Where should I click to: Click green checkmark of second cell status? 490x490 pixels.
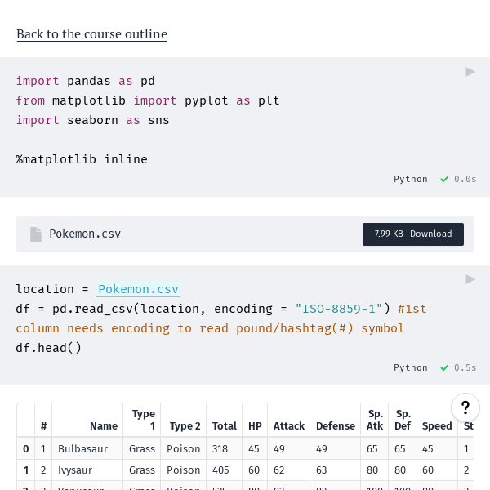coord(444,367)
